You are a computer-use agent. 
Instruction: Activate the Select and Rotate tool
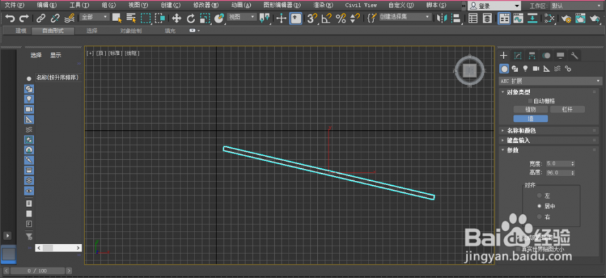(191, 18)
